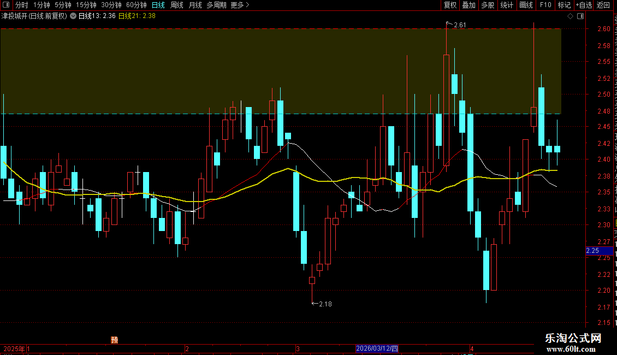Click the yellow 日线21: 2.38 indicator label
The image size is (617, 355).
coord(137,16)
